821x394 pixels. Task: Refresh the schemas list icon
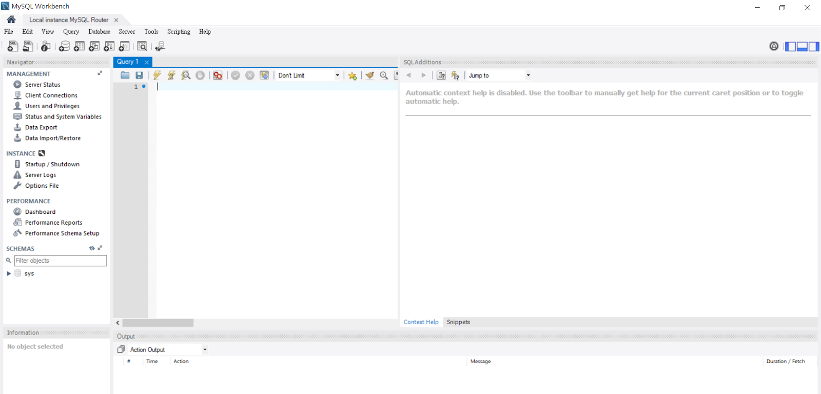click(x=92, y=248)
